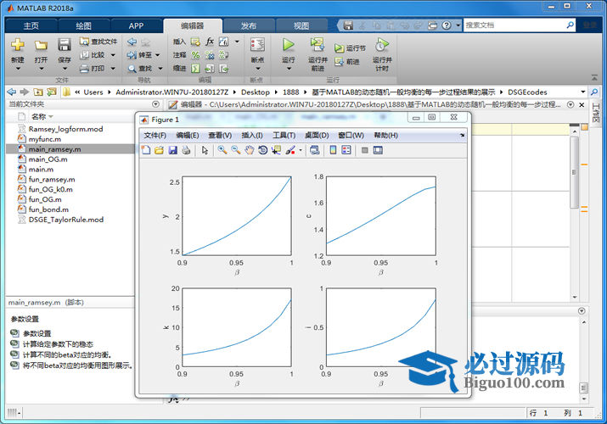Click the Save Figure floppy disk icon
This screenshot has width=607, height=424.
pos(172,150)
